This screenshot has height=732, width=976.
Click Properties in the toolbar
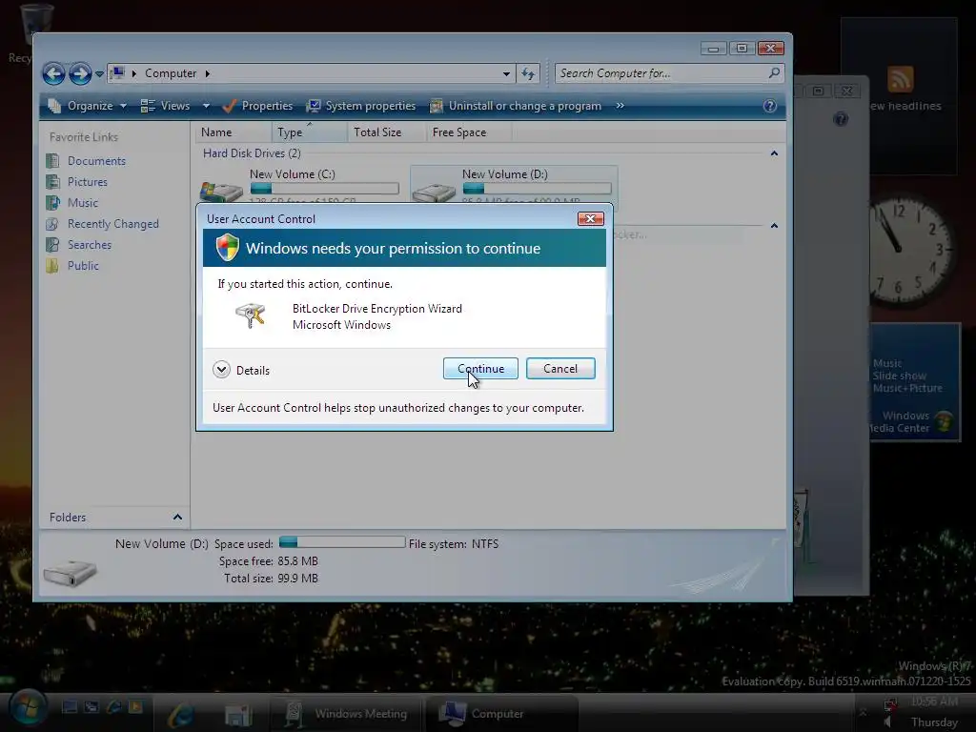pos(257,106)
